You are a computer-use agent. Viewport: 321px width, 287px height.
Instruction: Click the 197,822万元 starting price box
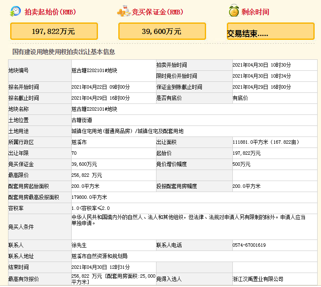[x=54, y=31]
